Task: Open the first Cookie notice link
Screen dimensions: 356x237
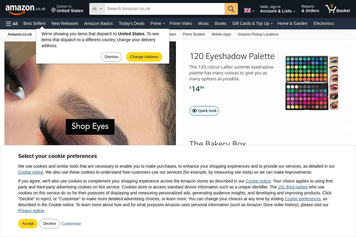Action: coord(31,172)
